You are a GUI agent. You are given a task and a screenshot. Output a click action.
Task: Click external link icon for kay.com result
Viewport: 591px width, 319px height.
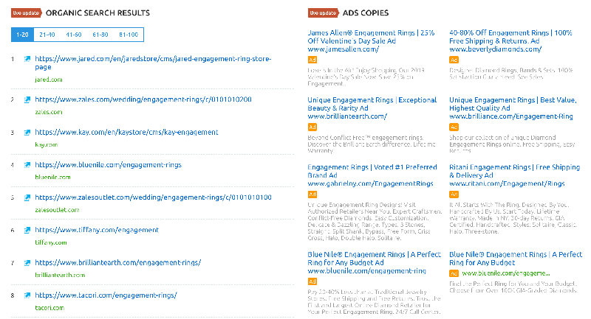coord(27,133)
